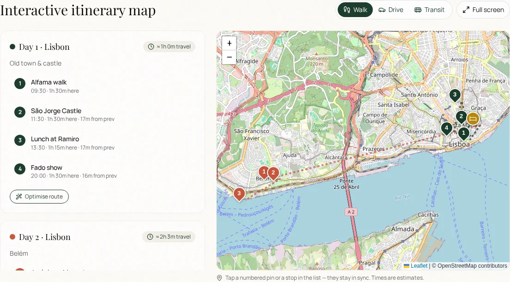The width and height of the screenshot is (510, 282).
Task: Click the Old town & castle subtitle
Action: coord(36,63)
